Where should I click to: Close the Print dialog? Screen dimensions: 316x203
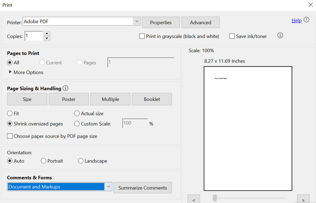311,5
